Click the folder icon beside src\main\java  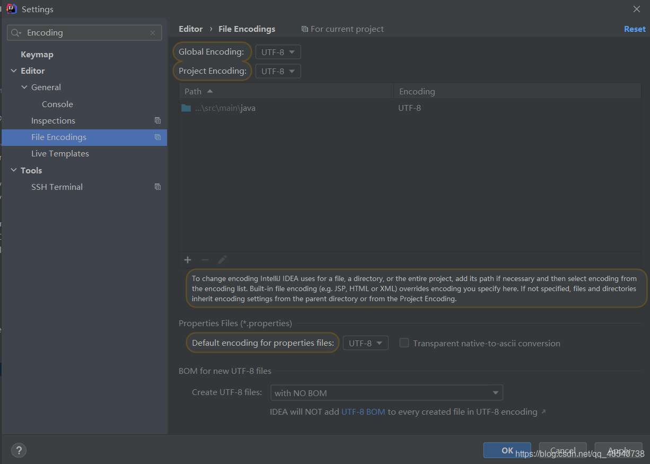(x=186, y=108)
